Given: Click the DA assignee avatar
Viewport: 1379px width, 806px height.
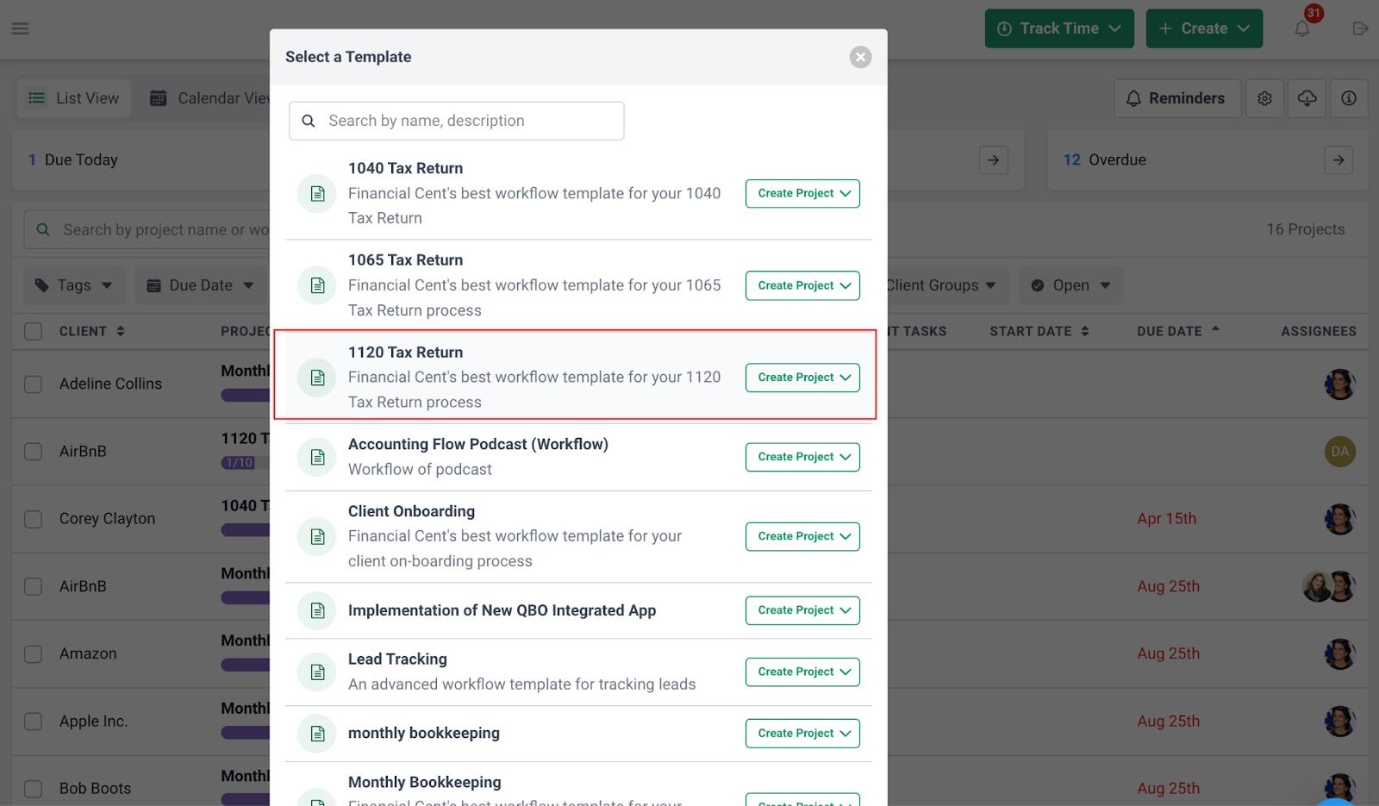Looking at the screenshot, I should pyautogui.click(x=1340, y=451).
